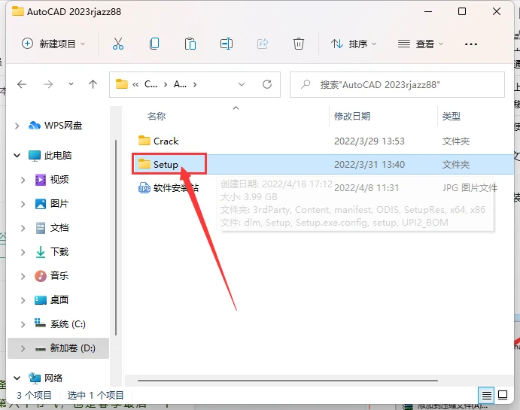520x410 pixels.
Task: Click the 'JPG 图片文件' type cell
Action: pos(470,188)
